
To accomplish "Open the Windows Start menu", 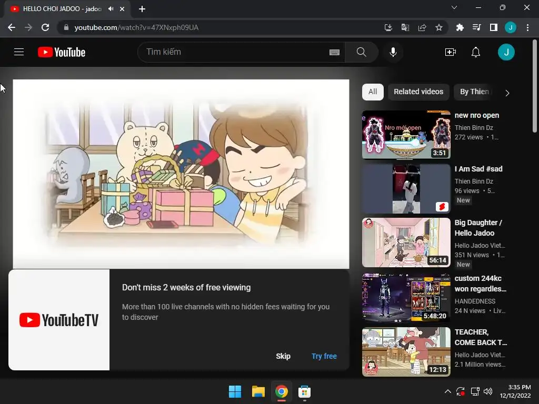I will point(235,391).
